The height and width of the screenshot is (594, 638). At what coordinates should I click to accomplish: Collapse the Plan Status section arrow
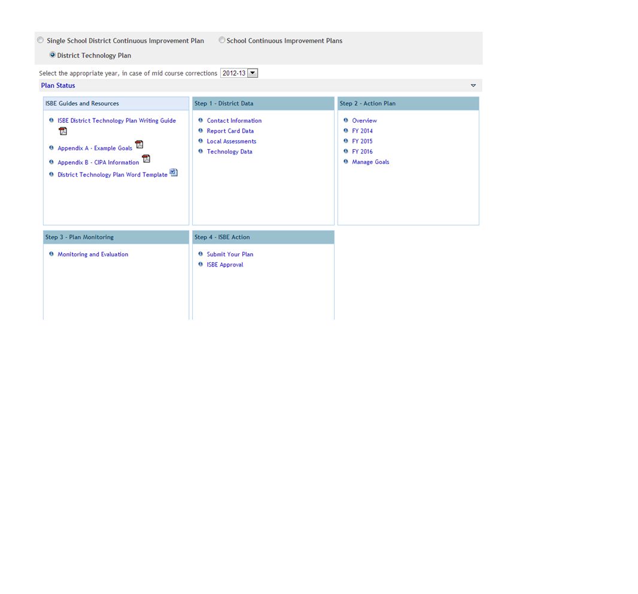[x=473, y=86]
